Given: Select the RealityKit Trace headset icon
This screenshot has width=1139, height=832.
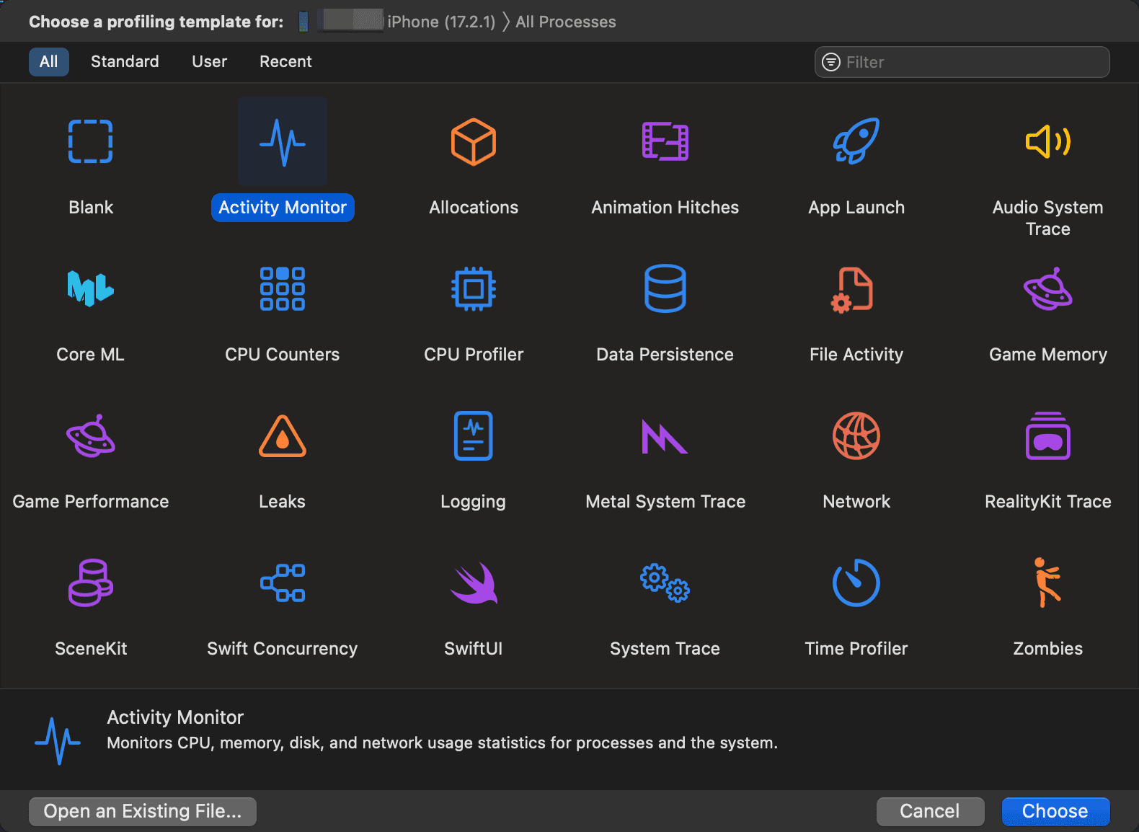Looking at the screenshot, I should click(1048, 435).
